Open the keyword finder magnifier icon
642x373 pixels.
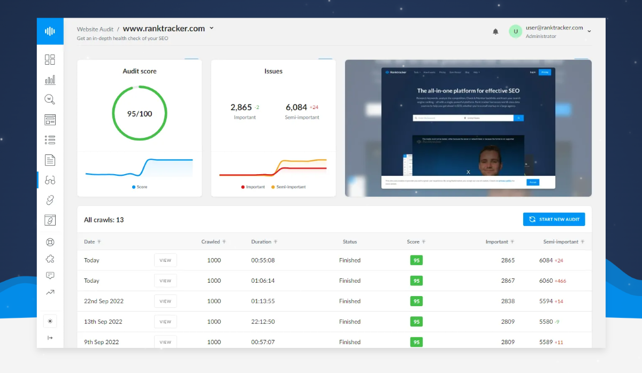(x=50, y=99)
